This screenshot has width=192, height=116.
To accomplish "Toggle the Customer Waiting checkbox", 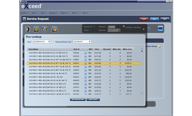I will 124,26.
